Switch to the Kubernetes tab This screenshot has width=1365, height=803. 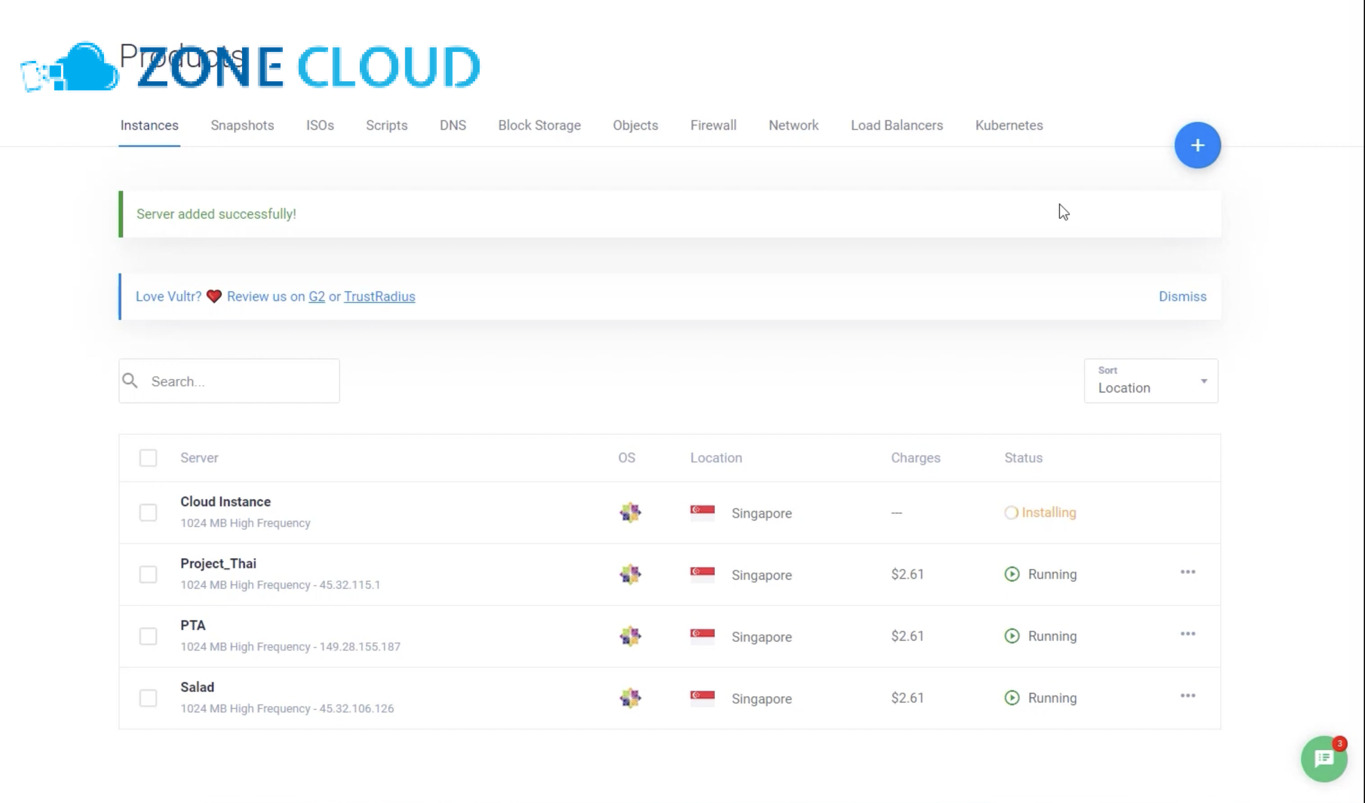pos(1009,125)
